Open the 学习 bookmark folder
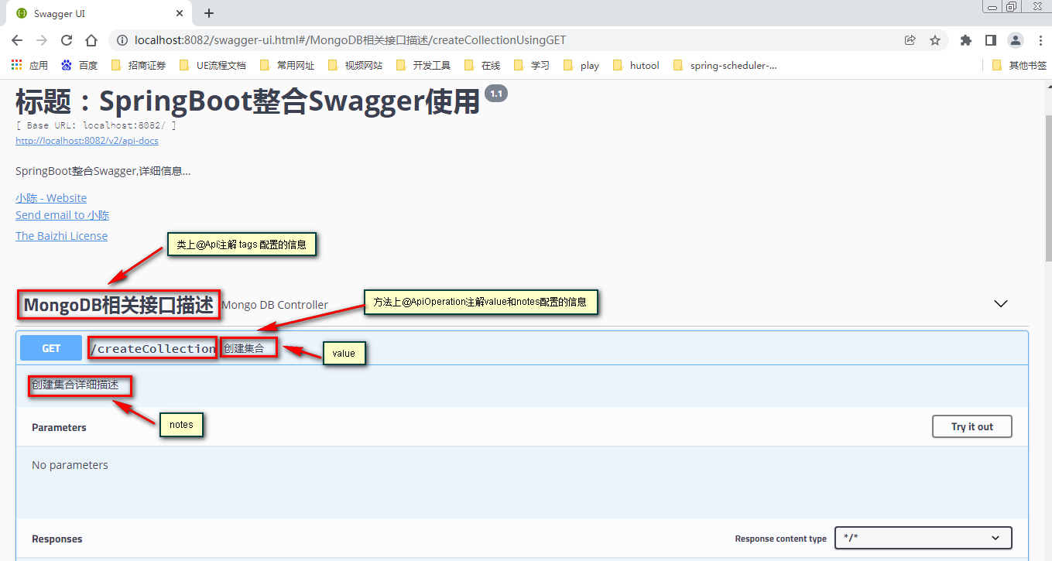This screenshot has height=561, width=1052. coord(532,66)
